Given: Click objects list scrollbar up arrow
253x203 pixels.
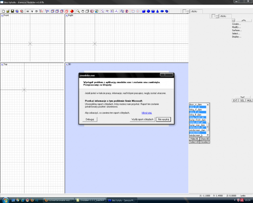Looking at the screenshot, I should click(x=208, y=105).
